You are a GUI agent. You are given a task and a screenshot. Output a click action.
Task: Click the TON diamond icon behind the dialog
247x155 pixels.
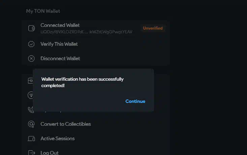pyautogui.click(x=30, y=95)
